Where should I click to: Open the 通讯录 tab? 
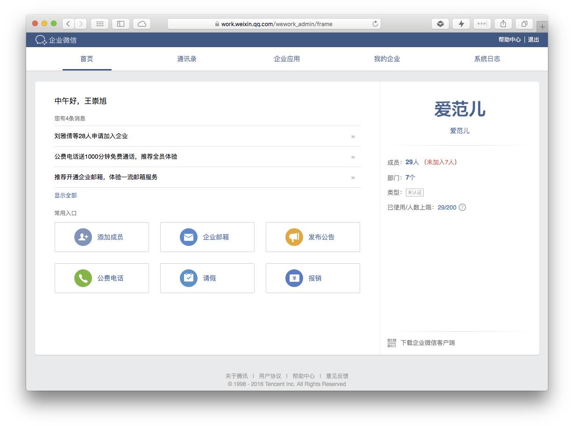(x=187, y=59)
